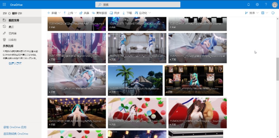The height and width of the screenshot is (138, 279).
Task: Select 我的文件 in the sidebar
Action: click(x=21, y=20)
